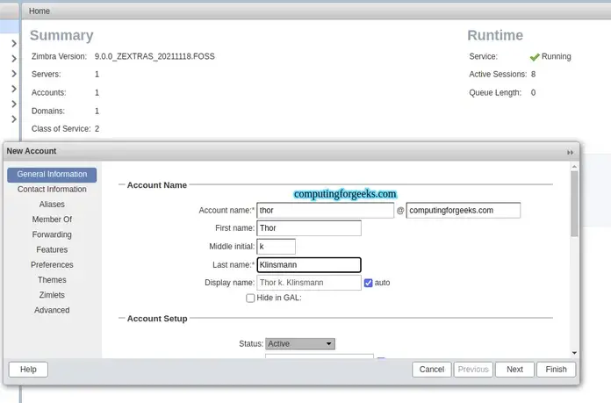Click the Class of Service count 2
The height and width of the screenshot is (403, 611).
[x=97, y=128]
